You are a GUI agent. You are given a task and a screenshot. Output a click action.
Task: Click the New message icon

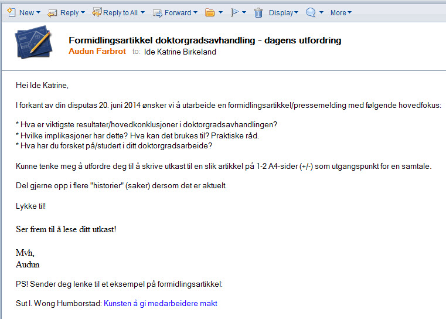click(x=11, y=12)
